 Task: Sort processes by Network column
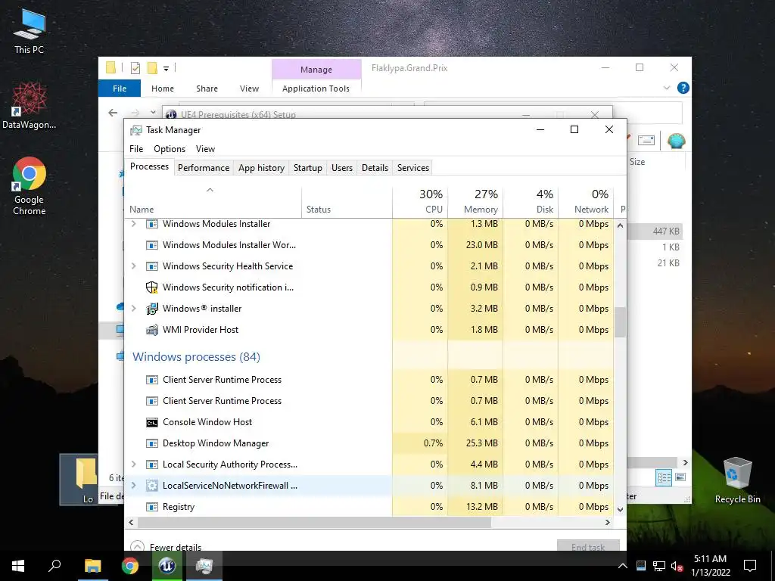(x=587, y=201)
